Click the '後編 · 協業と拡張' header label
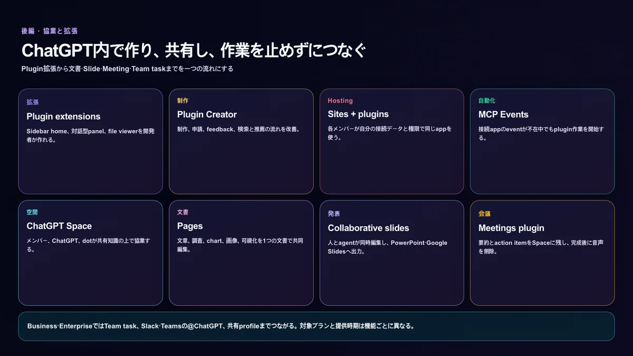The width and height of the screenshot is (633, 356). click(x=50, y=31)
